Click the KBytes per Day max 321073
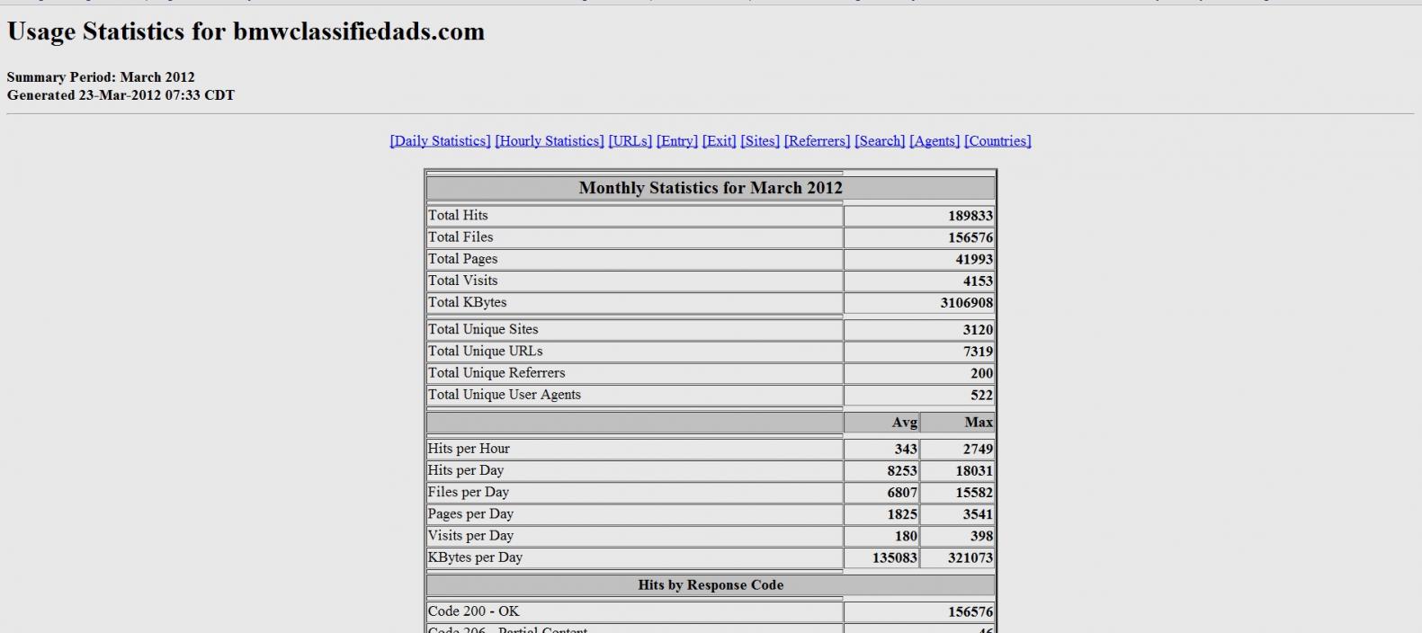The width and height of the screenshot is (1422, 633). [970, 558]
